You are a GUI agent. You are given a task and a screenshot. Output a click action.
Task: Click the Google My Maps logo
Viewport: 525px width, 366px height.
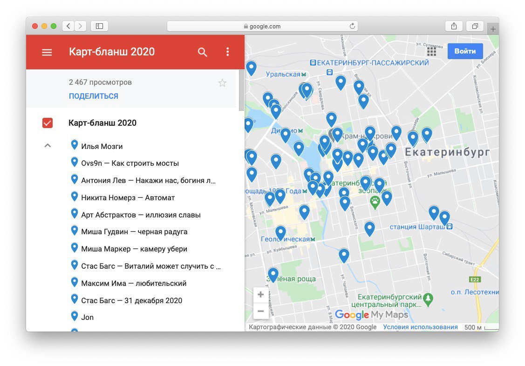[371, 314]
